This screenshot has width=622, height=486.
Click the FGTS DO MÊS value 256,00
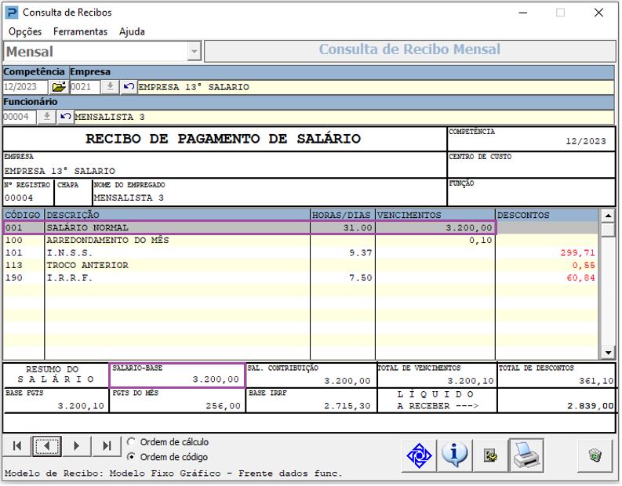pyautogui.click(x=223, y=406)
